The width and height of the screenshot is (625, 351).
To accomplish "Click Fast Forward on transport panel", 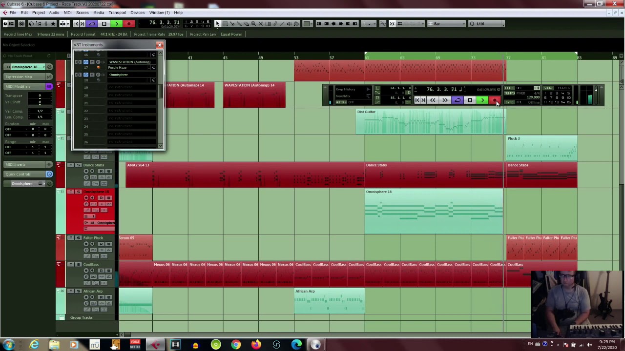I will coord(445,100).
